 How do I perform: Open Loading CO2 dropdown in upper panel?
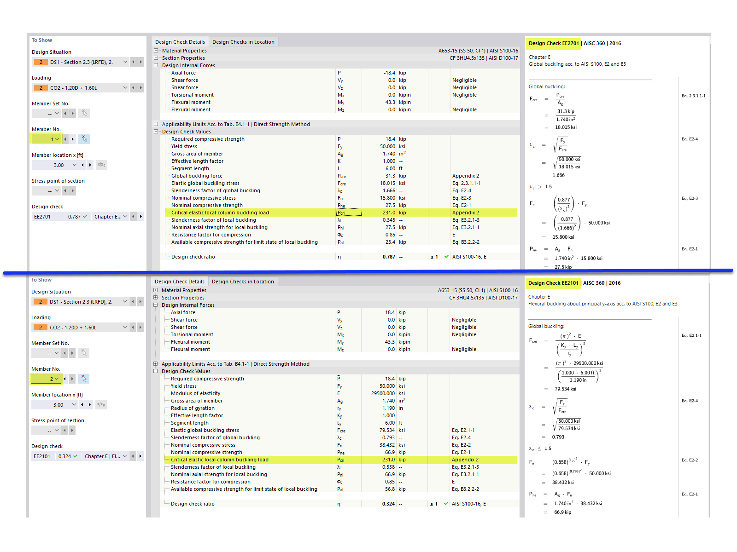[x=125, y=87]
